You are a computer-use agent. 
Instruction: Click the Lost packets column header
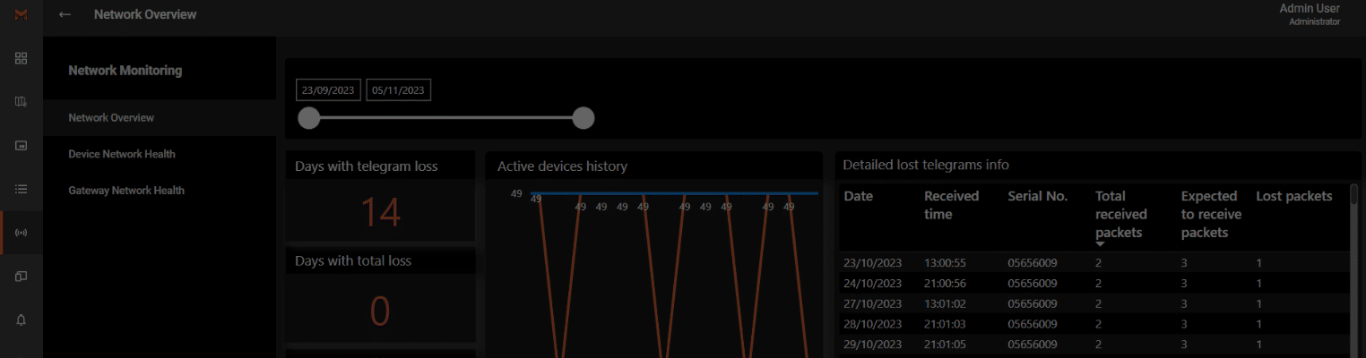pos(1293,196)
